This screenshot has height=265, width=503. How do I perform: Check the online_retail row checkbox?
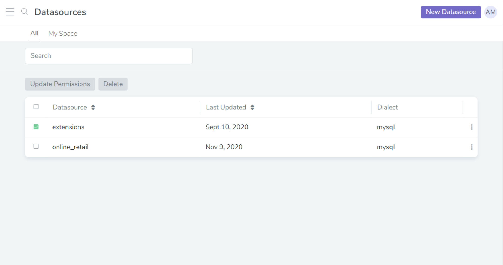(x=36, y=147)
